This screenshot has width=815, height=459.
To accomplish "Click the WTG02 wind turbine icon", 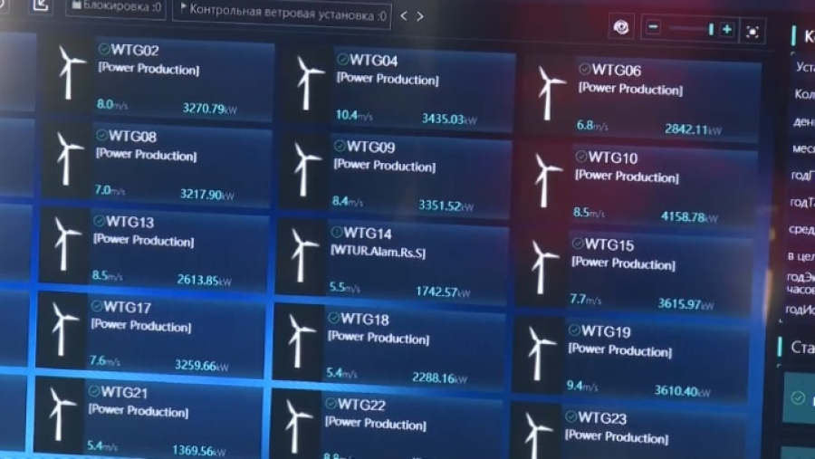I will coord(70,72).
